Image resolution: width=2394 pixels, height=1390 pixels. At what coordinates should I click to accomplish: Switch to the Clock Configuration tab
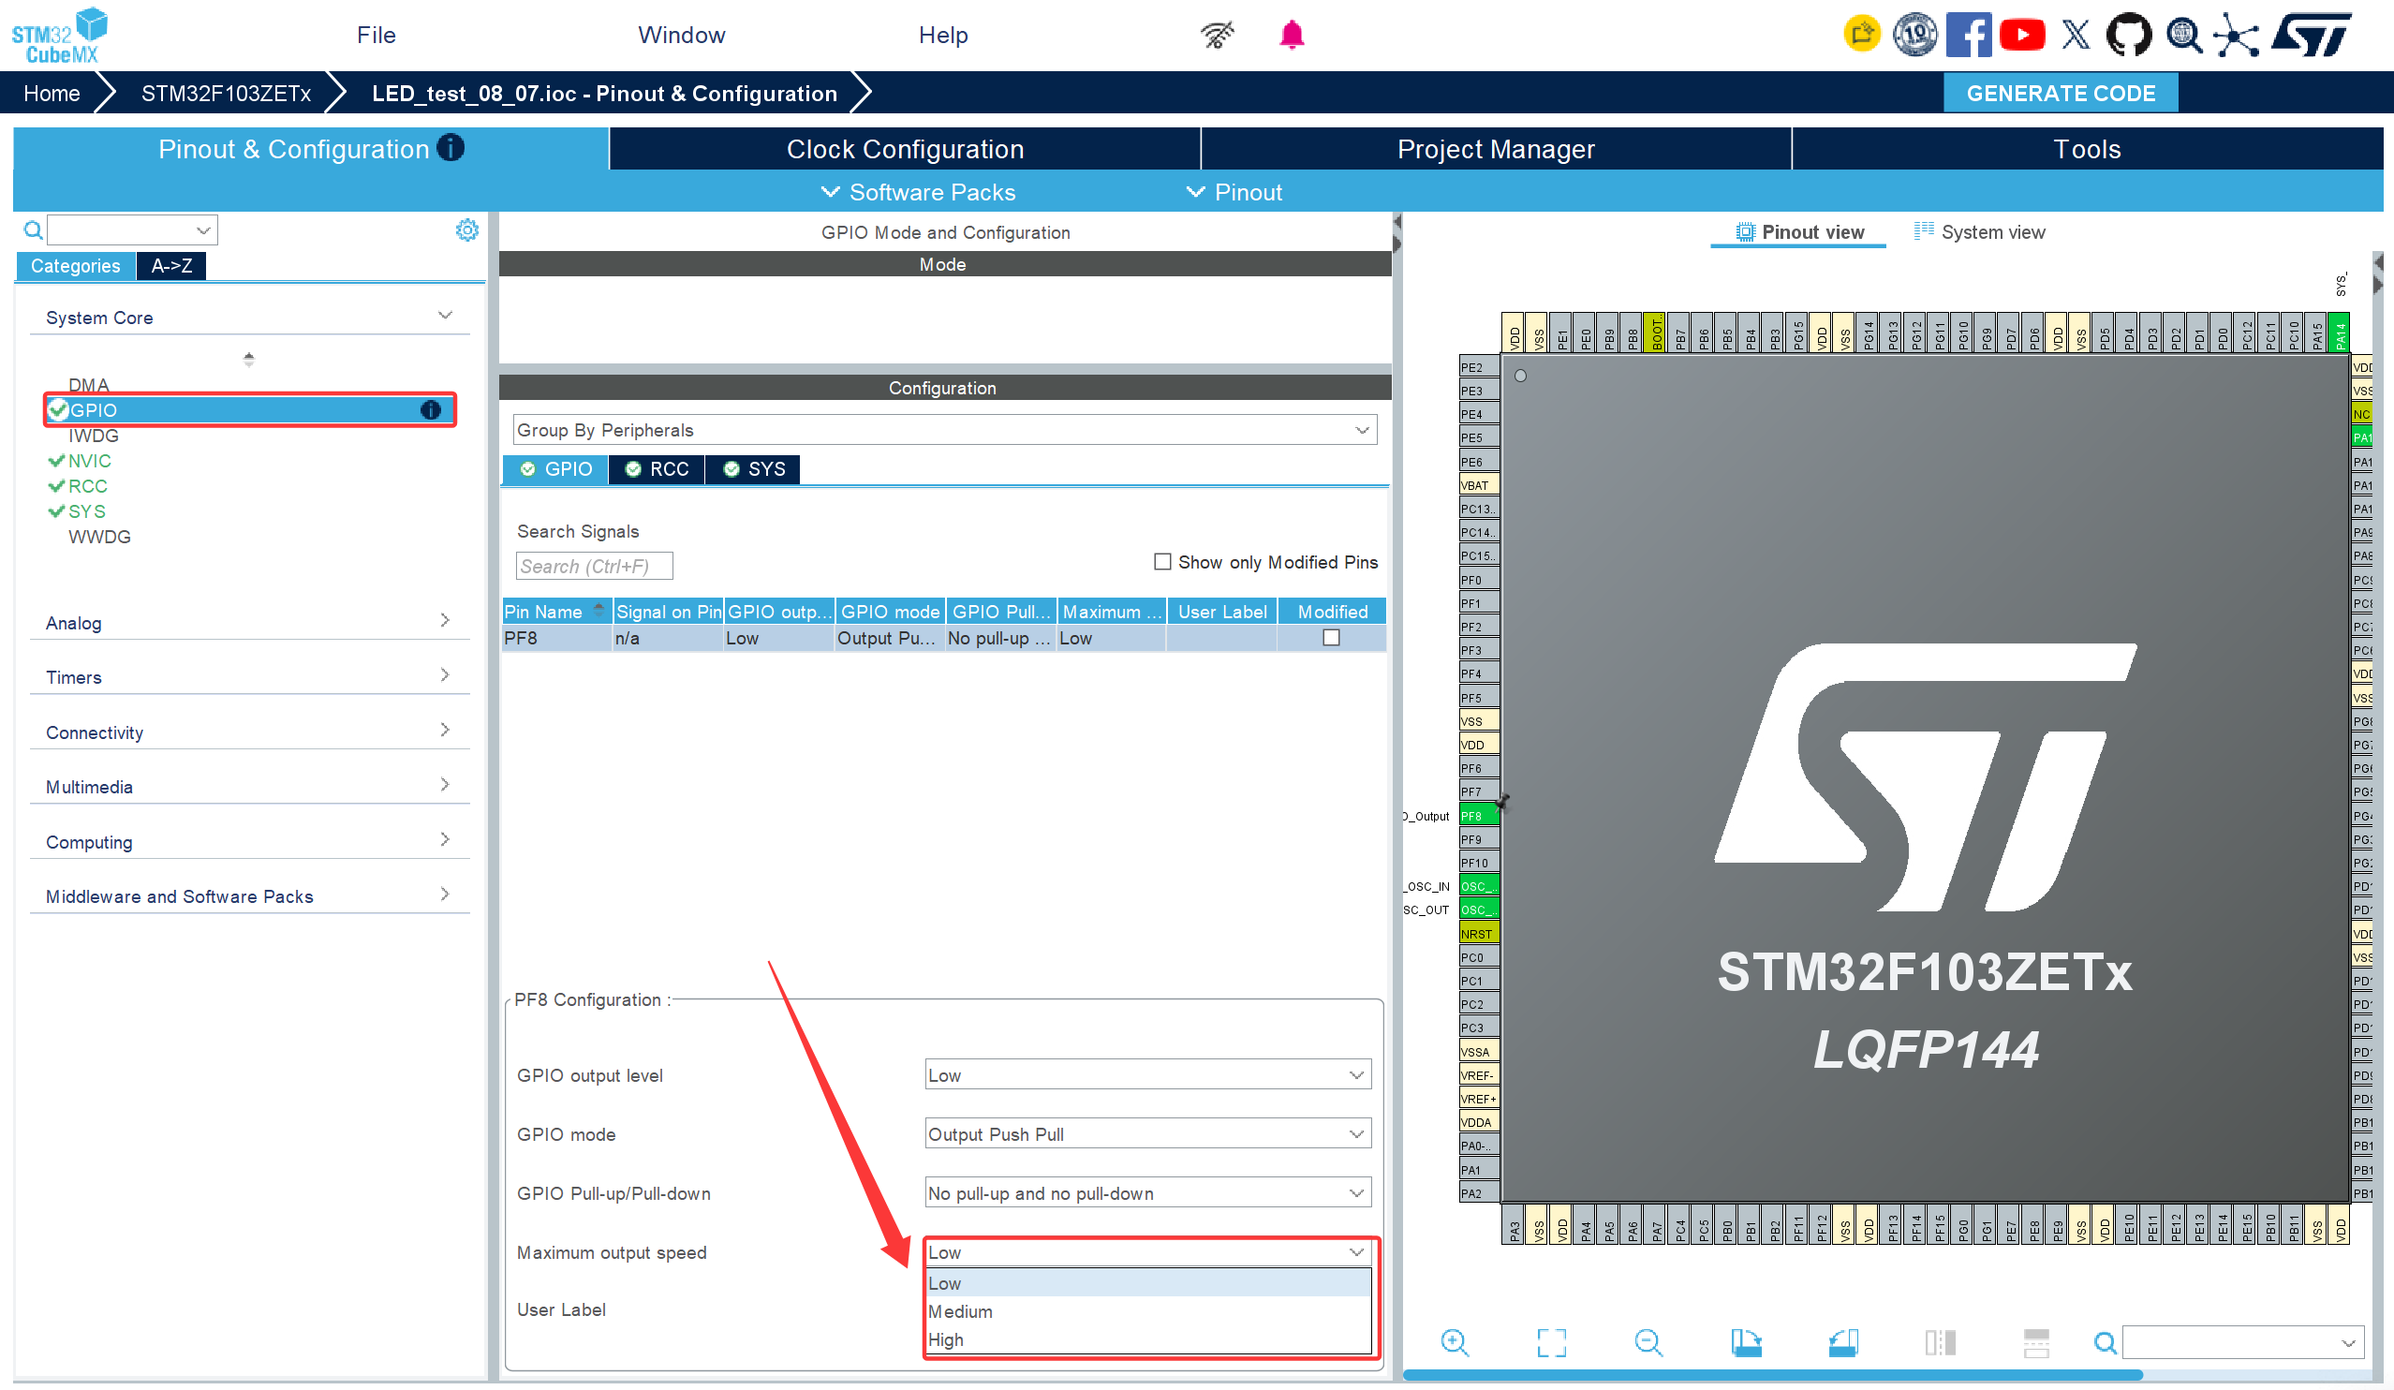pos(905,149)
